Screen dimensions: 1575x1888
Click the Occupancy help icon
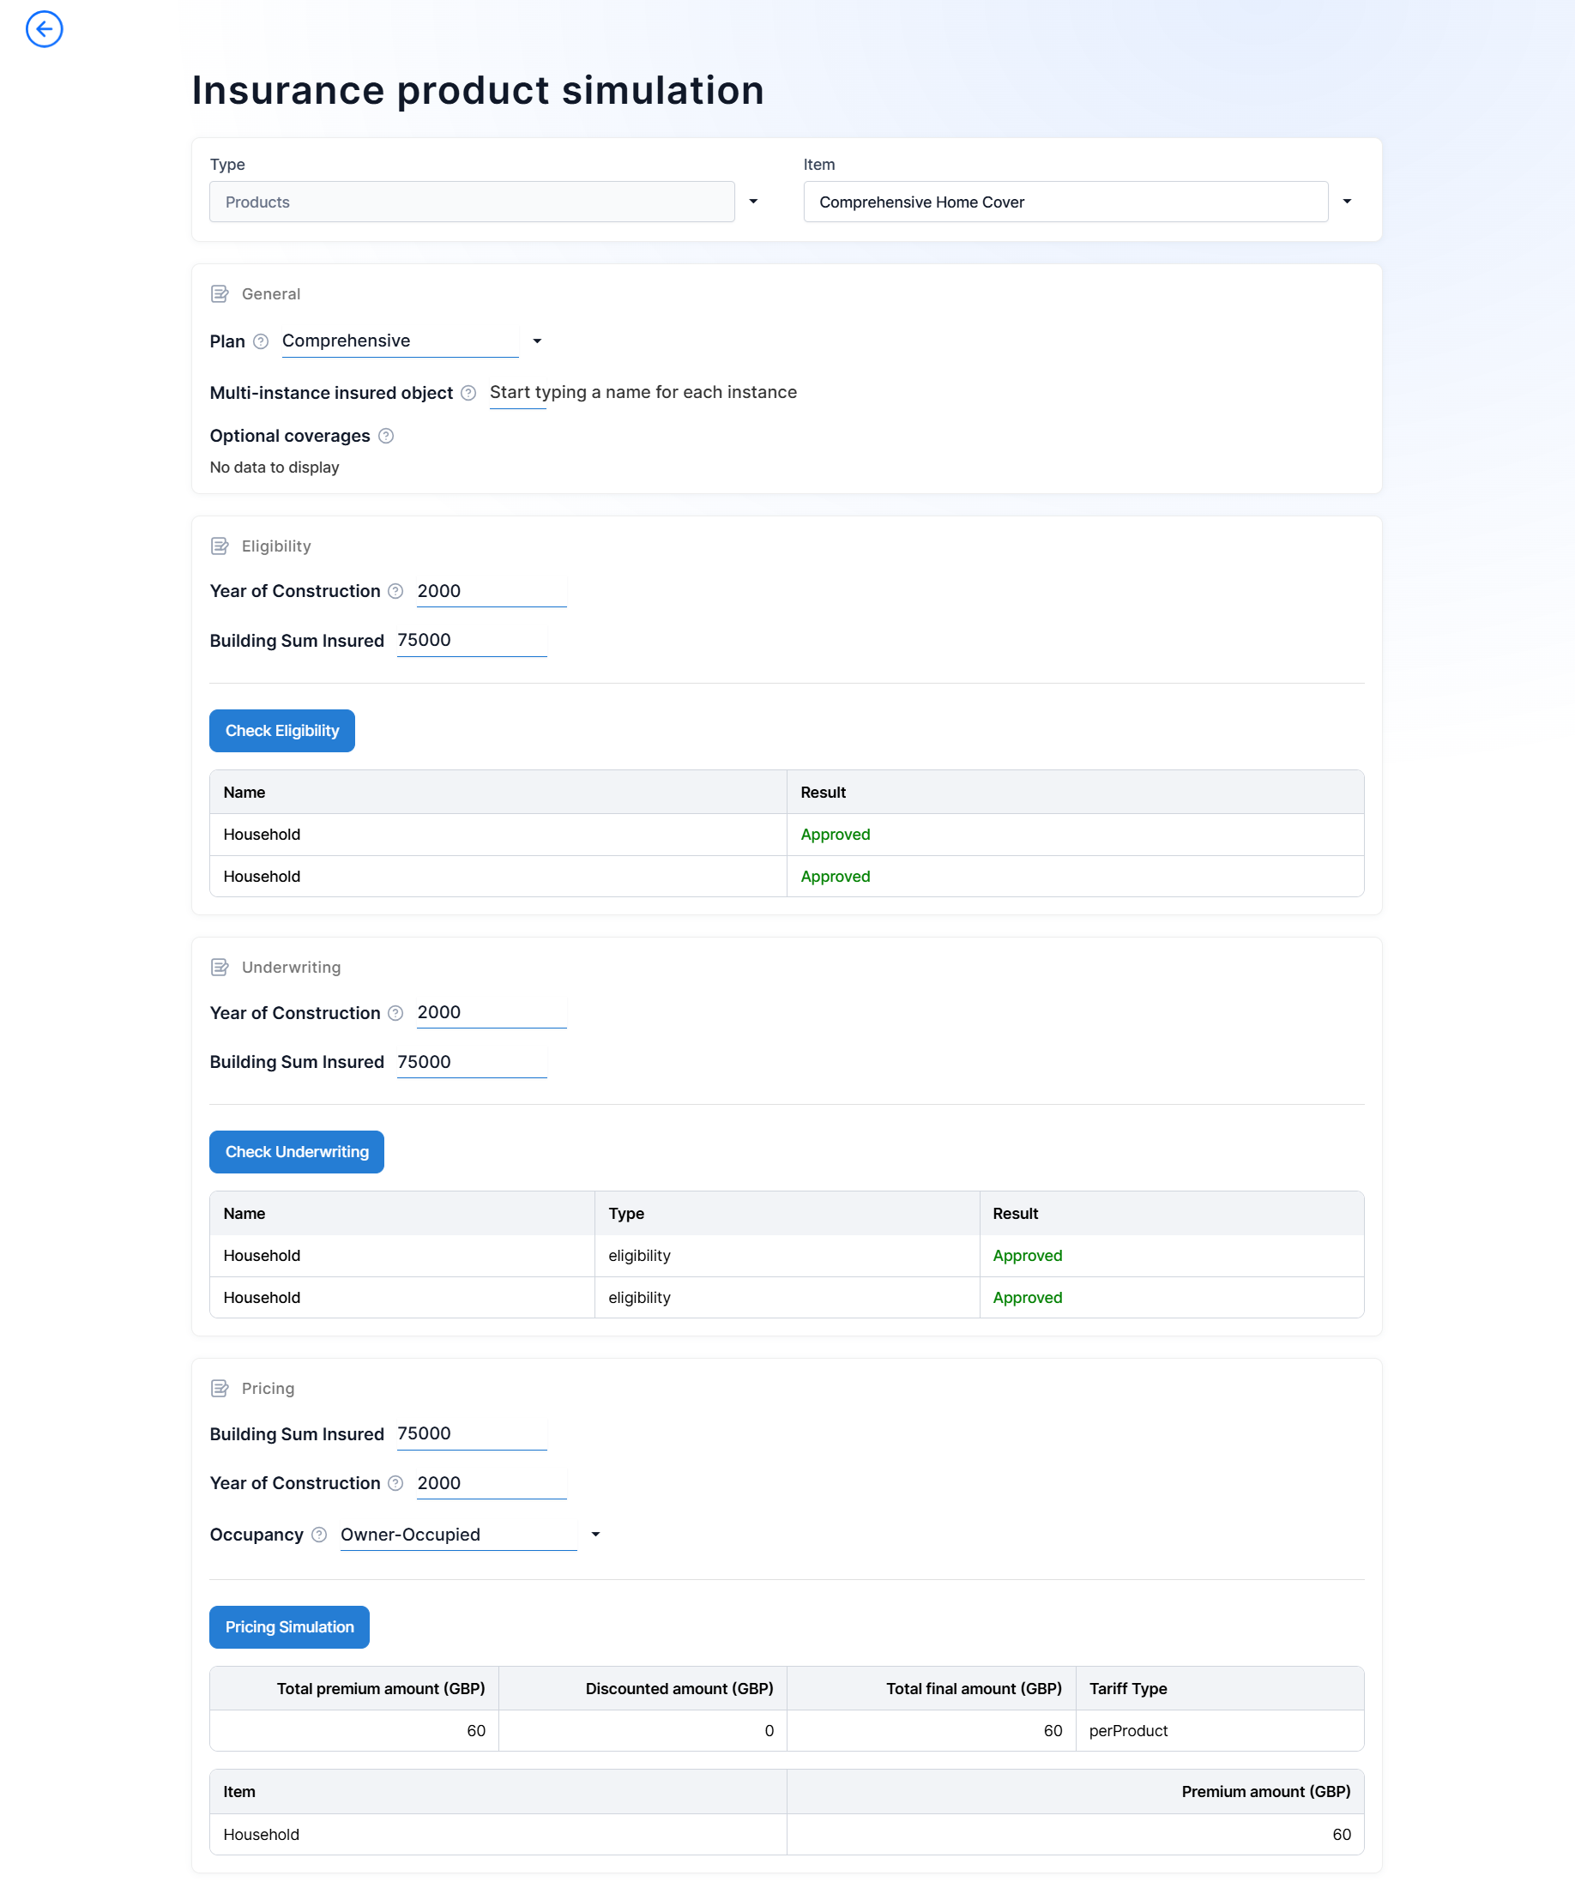point(319,1535)
